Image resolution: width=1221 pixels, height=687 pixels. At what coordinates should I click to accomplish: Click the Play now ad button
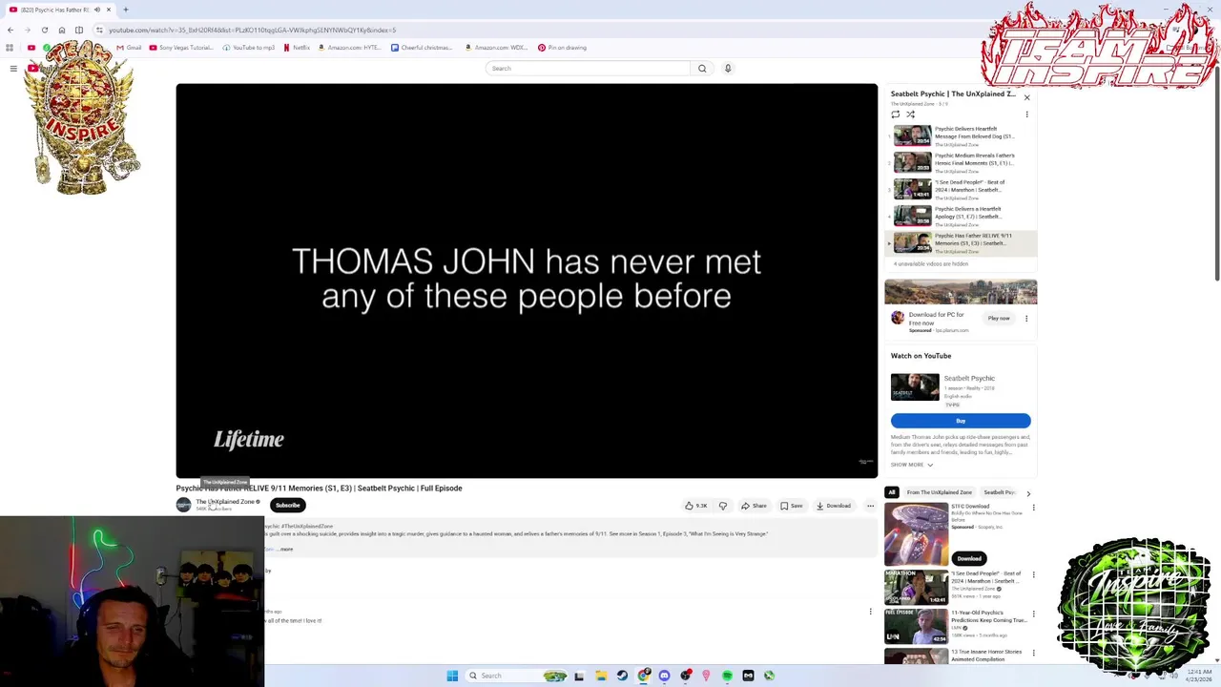click(x=999, y=319)
